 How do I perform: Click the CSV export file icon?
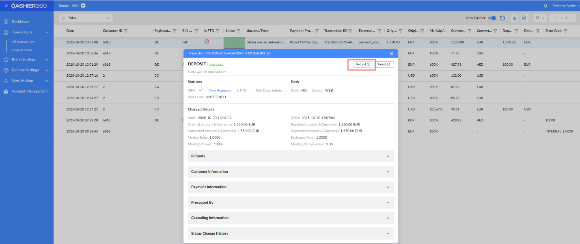tap(524, 18)
